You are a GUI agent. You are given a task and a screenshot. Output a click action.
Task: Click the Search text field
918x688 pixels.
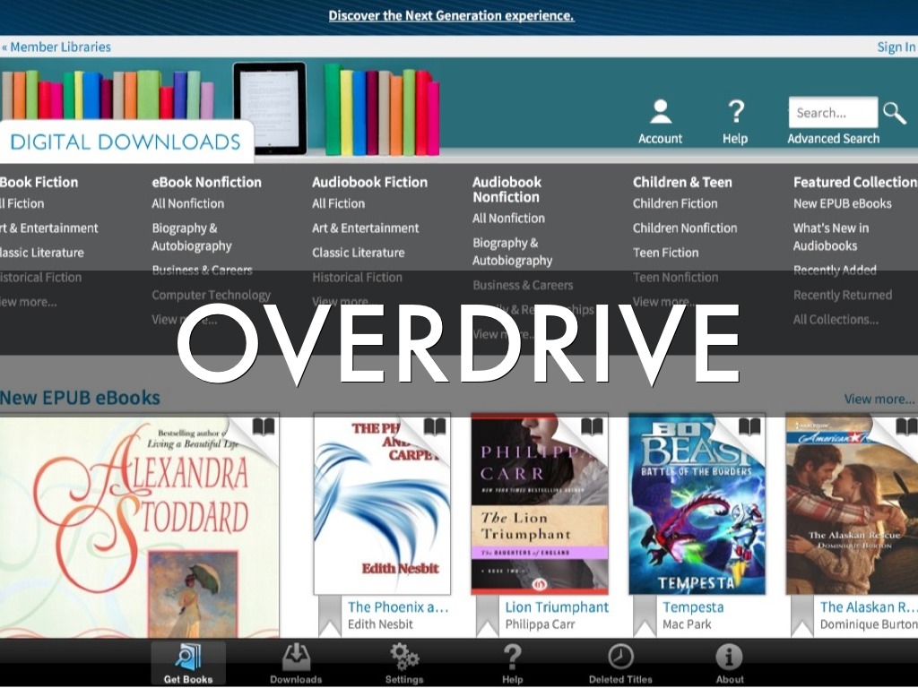click(x=832, y=113)
